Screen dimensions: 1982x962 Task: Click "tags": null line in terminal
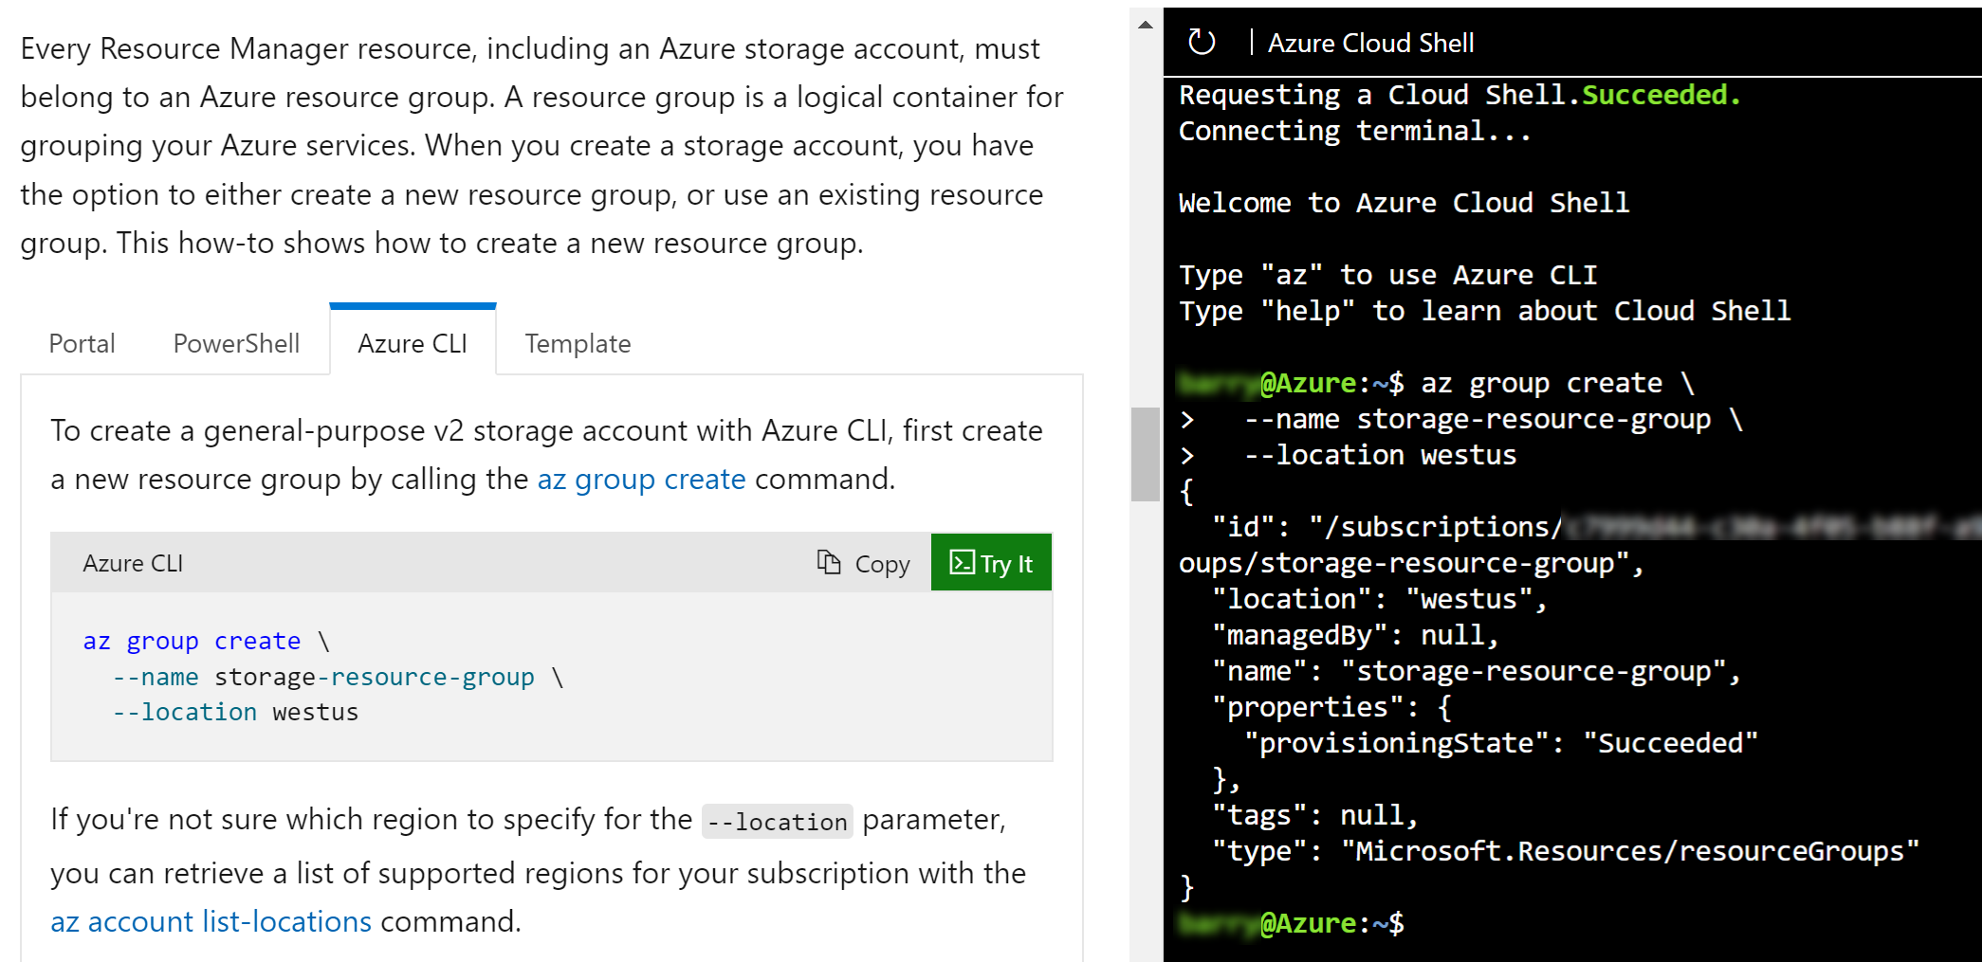[x=1314, y=815]
